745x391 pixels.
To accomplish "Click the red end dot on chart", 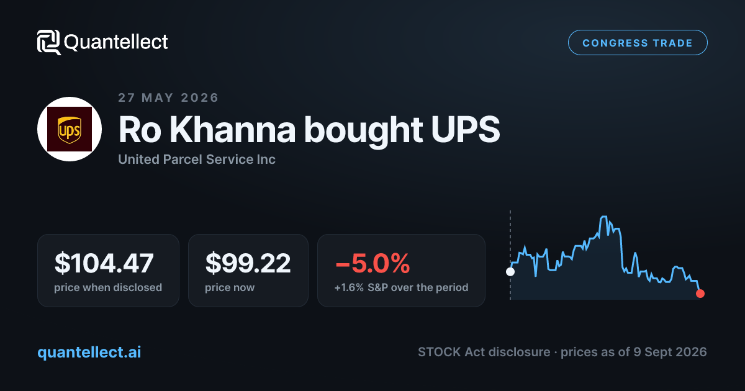I will [x=700, y=294].
